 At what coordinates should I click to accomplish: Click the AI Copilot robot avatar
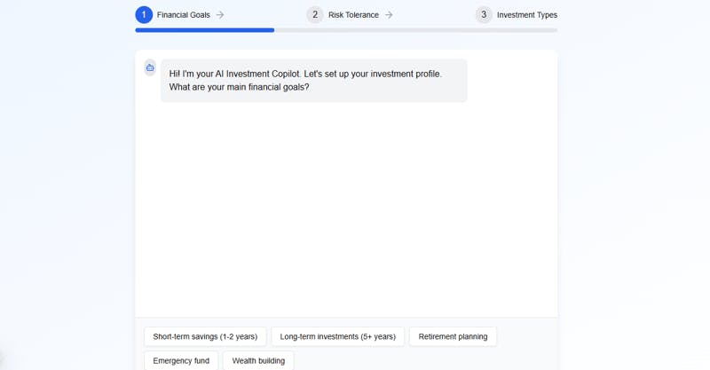pyautogui.click(x=150, y=68)
